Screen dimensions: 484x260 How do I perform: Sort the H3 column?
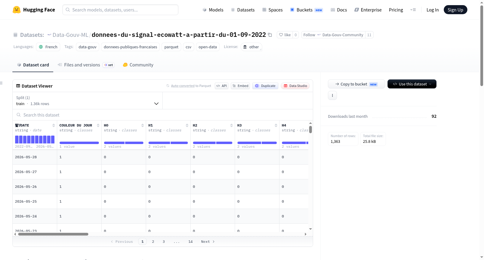[x=276, y=125]
